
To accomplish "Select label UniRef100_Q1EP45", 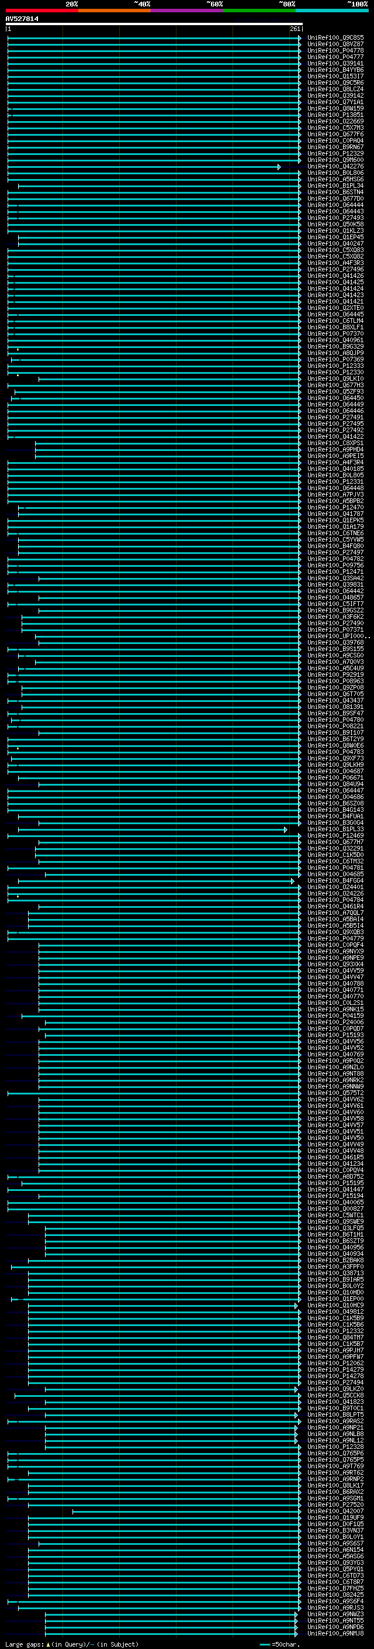I will tap(335, 237).
